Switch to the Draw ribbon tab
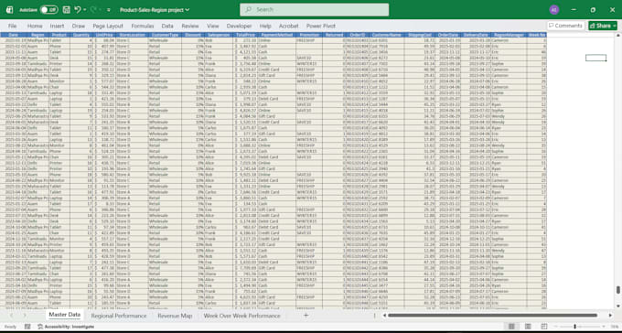622x333 pixels. click(x=79, y=26)
